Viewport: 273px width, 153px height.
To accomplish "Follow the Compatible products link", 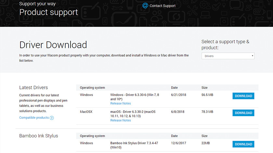I will click(x=34, y=118).
